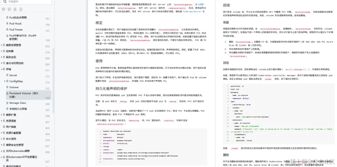Screen dimensions: 337x167
Task: Click bookmark icon beside 命令使用
Action: pyautogui.click(x=4, y=139)
